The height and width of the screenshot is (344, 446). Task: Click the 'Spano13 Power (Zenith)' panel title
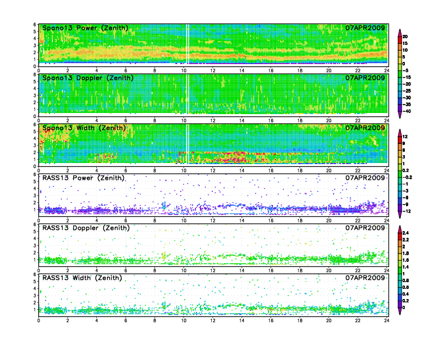(x=85, y=28)
